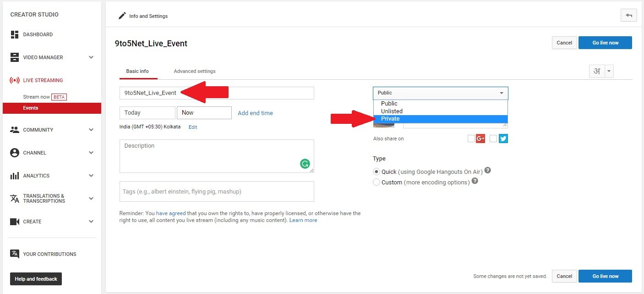
Task: Click the Analytics bar chart icon
Action: point(14,176)
